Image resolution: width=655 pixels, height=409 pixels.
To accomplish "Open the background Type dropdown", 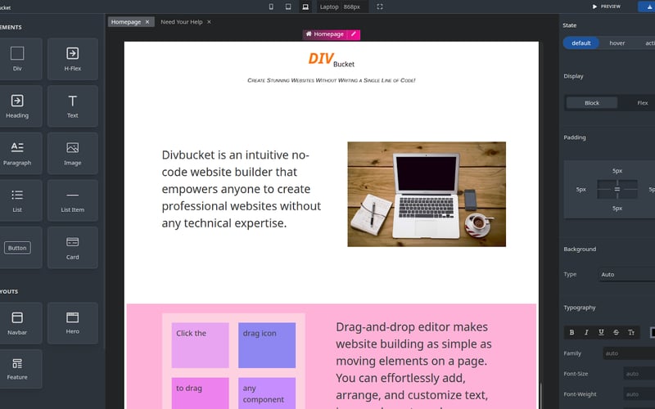I will [x=626, y=274].
